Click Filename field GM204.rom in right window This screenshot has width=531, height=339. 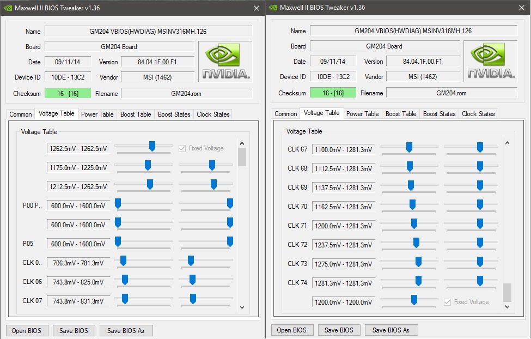tap(451, 93)
